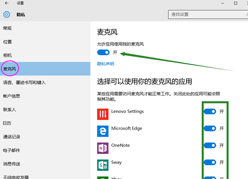Open 日历 privacy settings
Image resolution: width=248 pixels, height=179 pixels.
[x=45, y=123]
